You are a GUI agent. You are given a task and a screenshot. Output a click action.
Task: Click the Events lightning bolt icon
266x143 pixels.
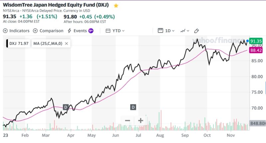(69, 31)
